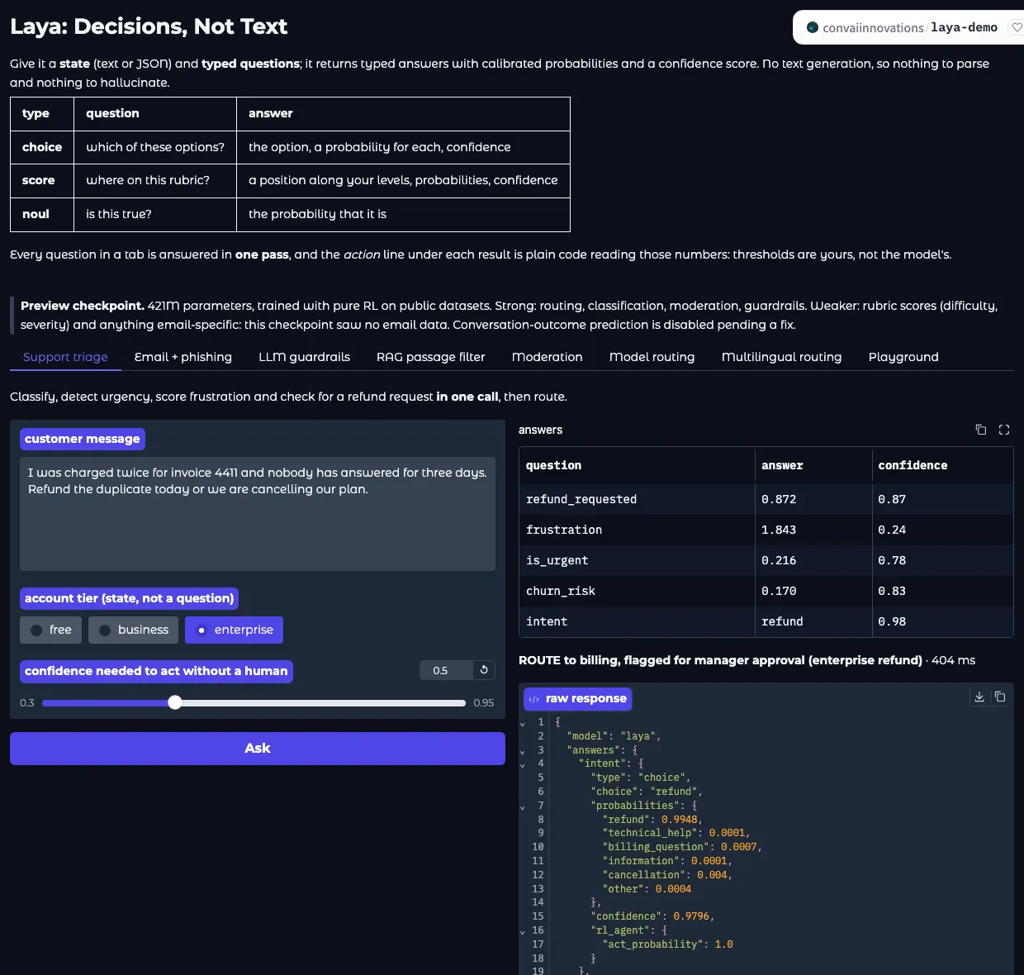This screenshot has width=1024, height=975.
Task: Open the Email + phishing tab
Action: point(183,357)
